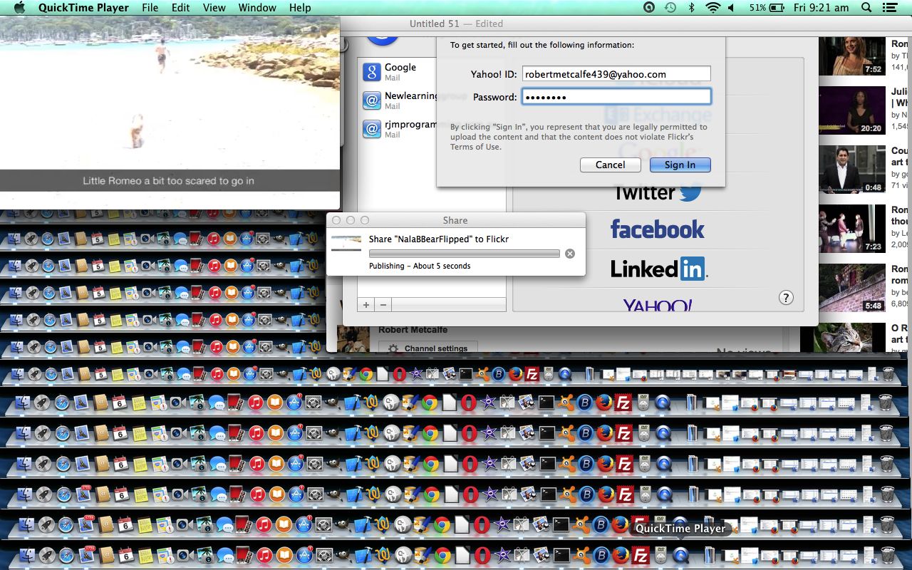This screenshot has width=912, height=570.
Task: Choose the Twitter account type
Action: tap(658, 192)
